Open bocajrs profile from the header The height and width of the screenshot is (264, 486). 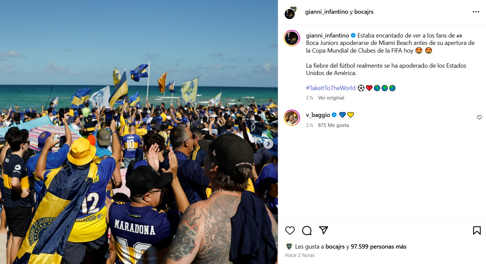pos(364,12)
